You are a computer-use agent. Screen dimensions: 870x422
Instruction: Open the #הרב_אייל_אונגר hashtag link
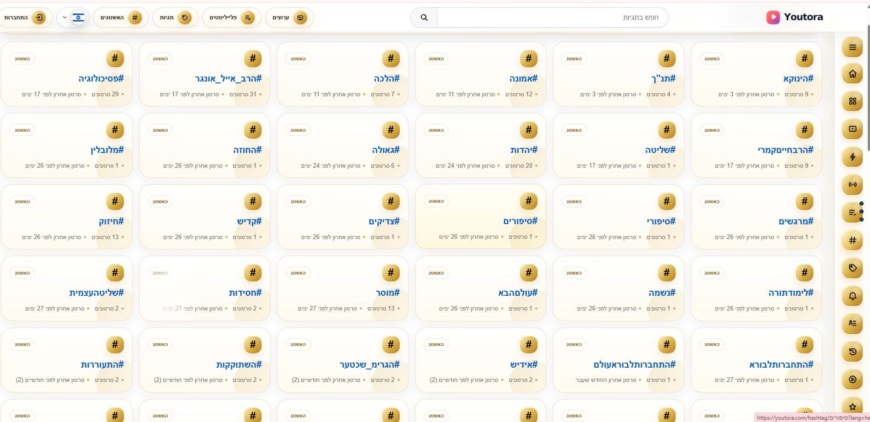coord(228,79)
